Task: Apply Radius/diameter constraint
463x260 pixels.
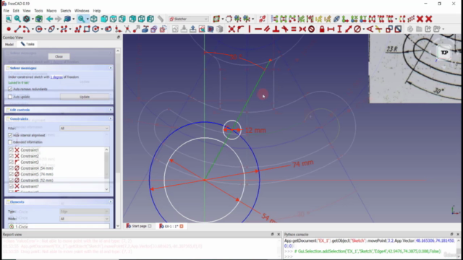Action: (x=357, y=29)
